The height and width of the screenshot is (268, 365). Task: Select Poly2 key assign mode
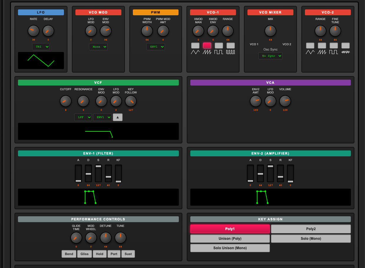click(x=311, y=229)
